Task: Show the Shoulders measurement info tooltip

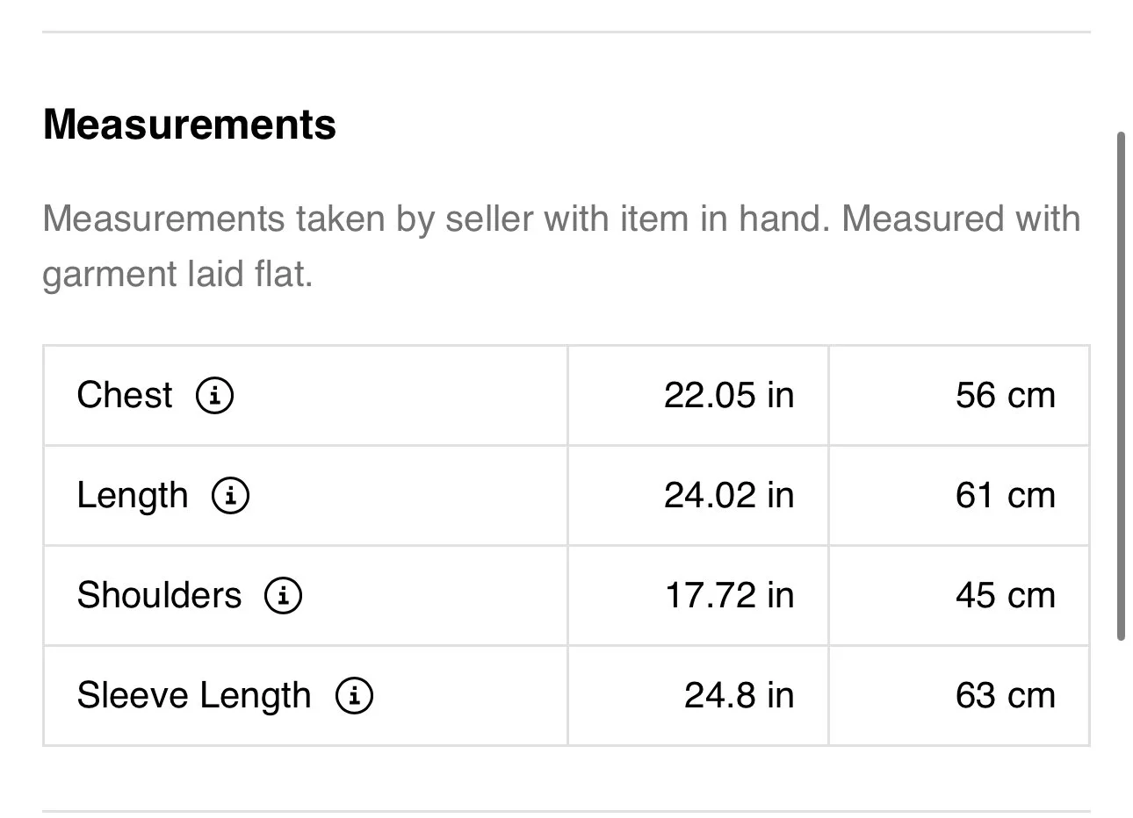Action: coord(283,595)
